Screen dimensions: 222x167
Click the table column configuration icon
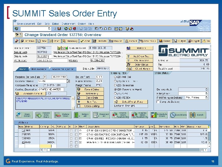coord(209,126)
